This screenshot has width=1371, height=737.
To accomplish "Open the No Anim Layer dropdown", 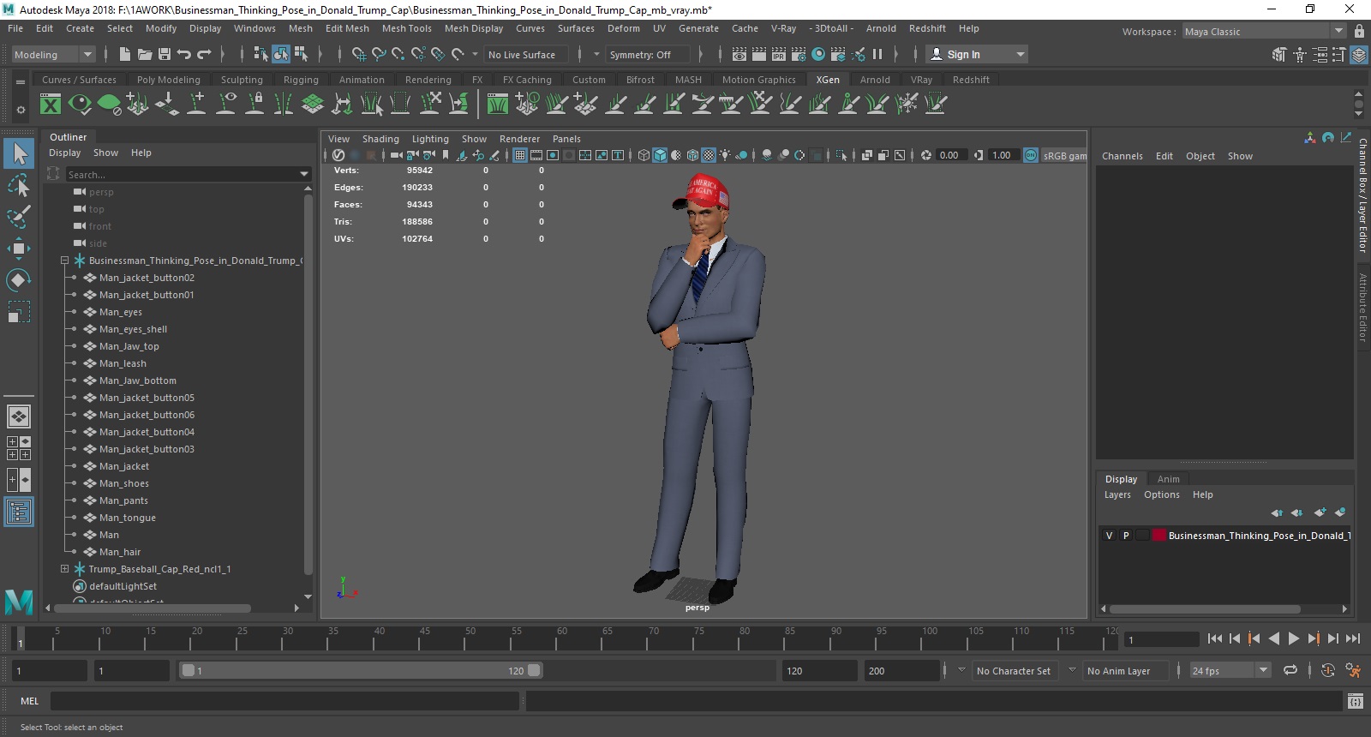I will [1125, 670].
